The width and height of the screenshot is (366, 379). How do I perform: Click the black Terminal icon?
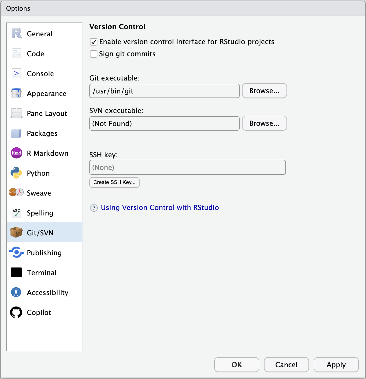click(x=16, y=273)
